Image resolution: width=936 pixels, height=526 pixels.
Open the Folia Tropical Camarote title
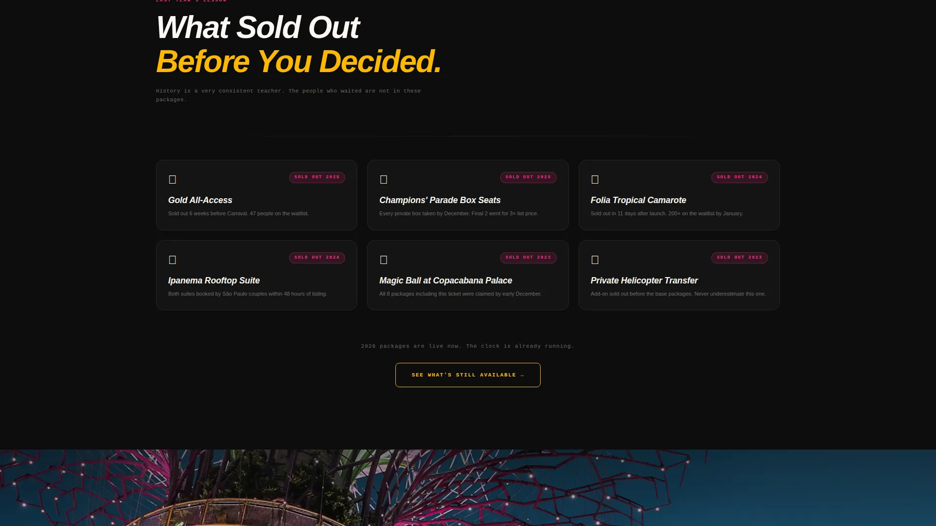point(638,200)
